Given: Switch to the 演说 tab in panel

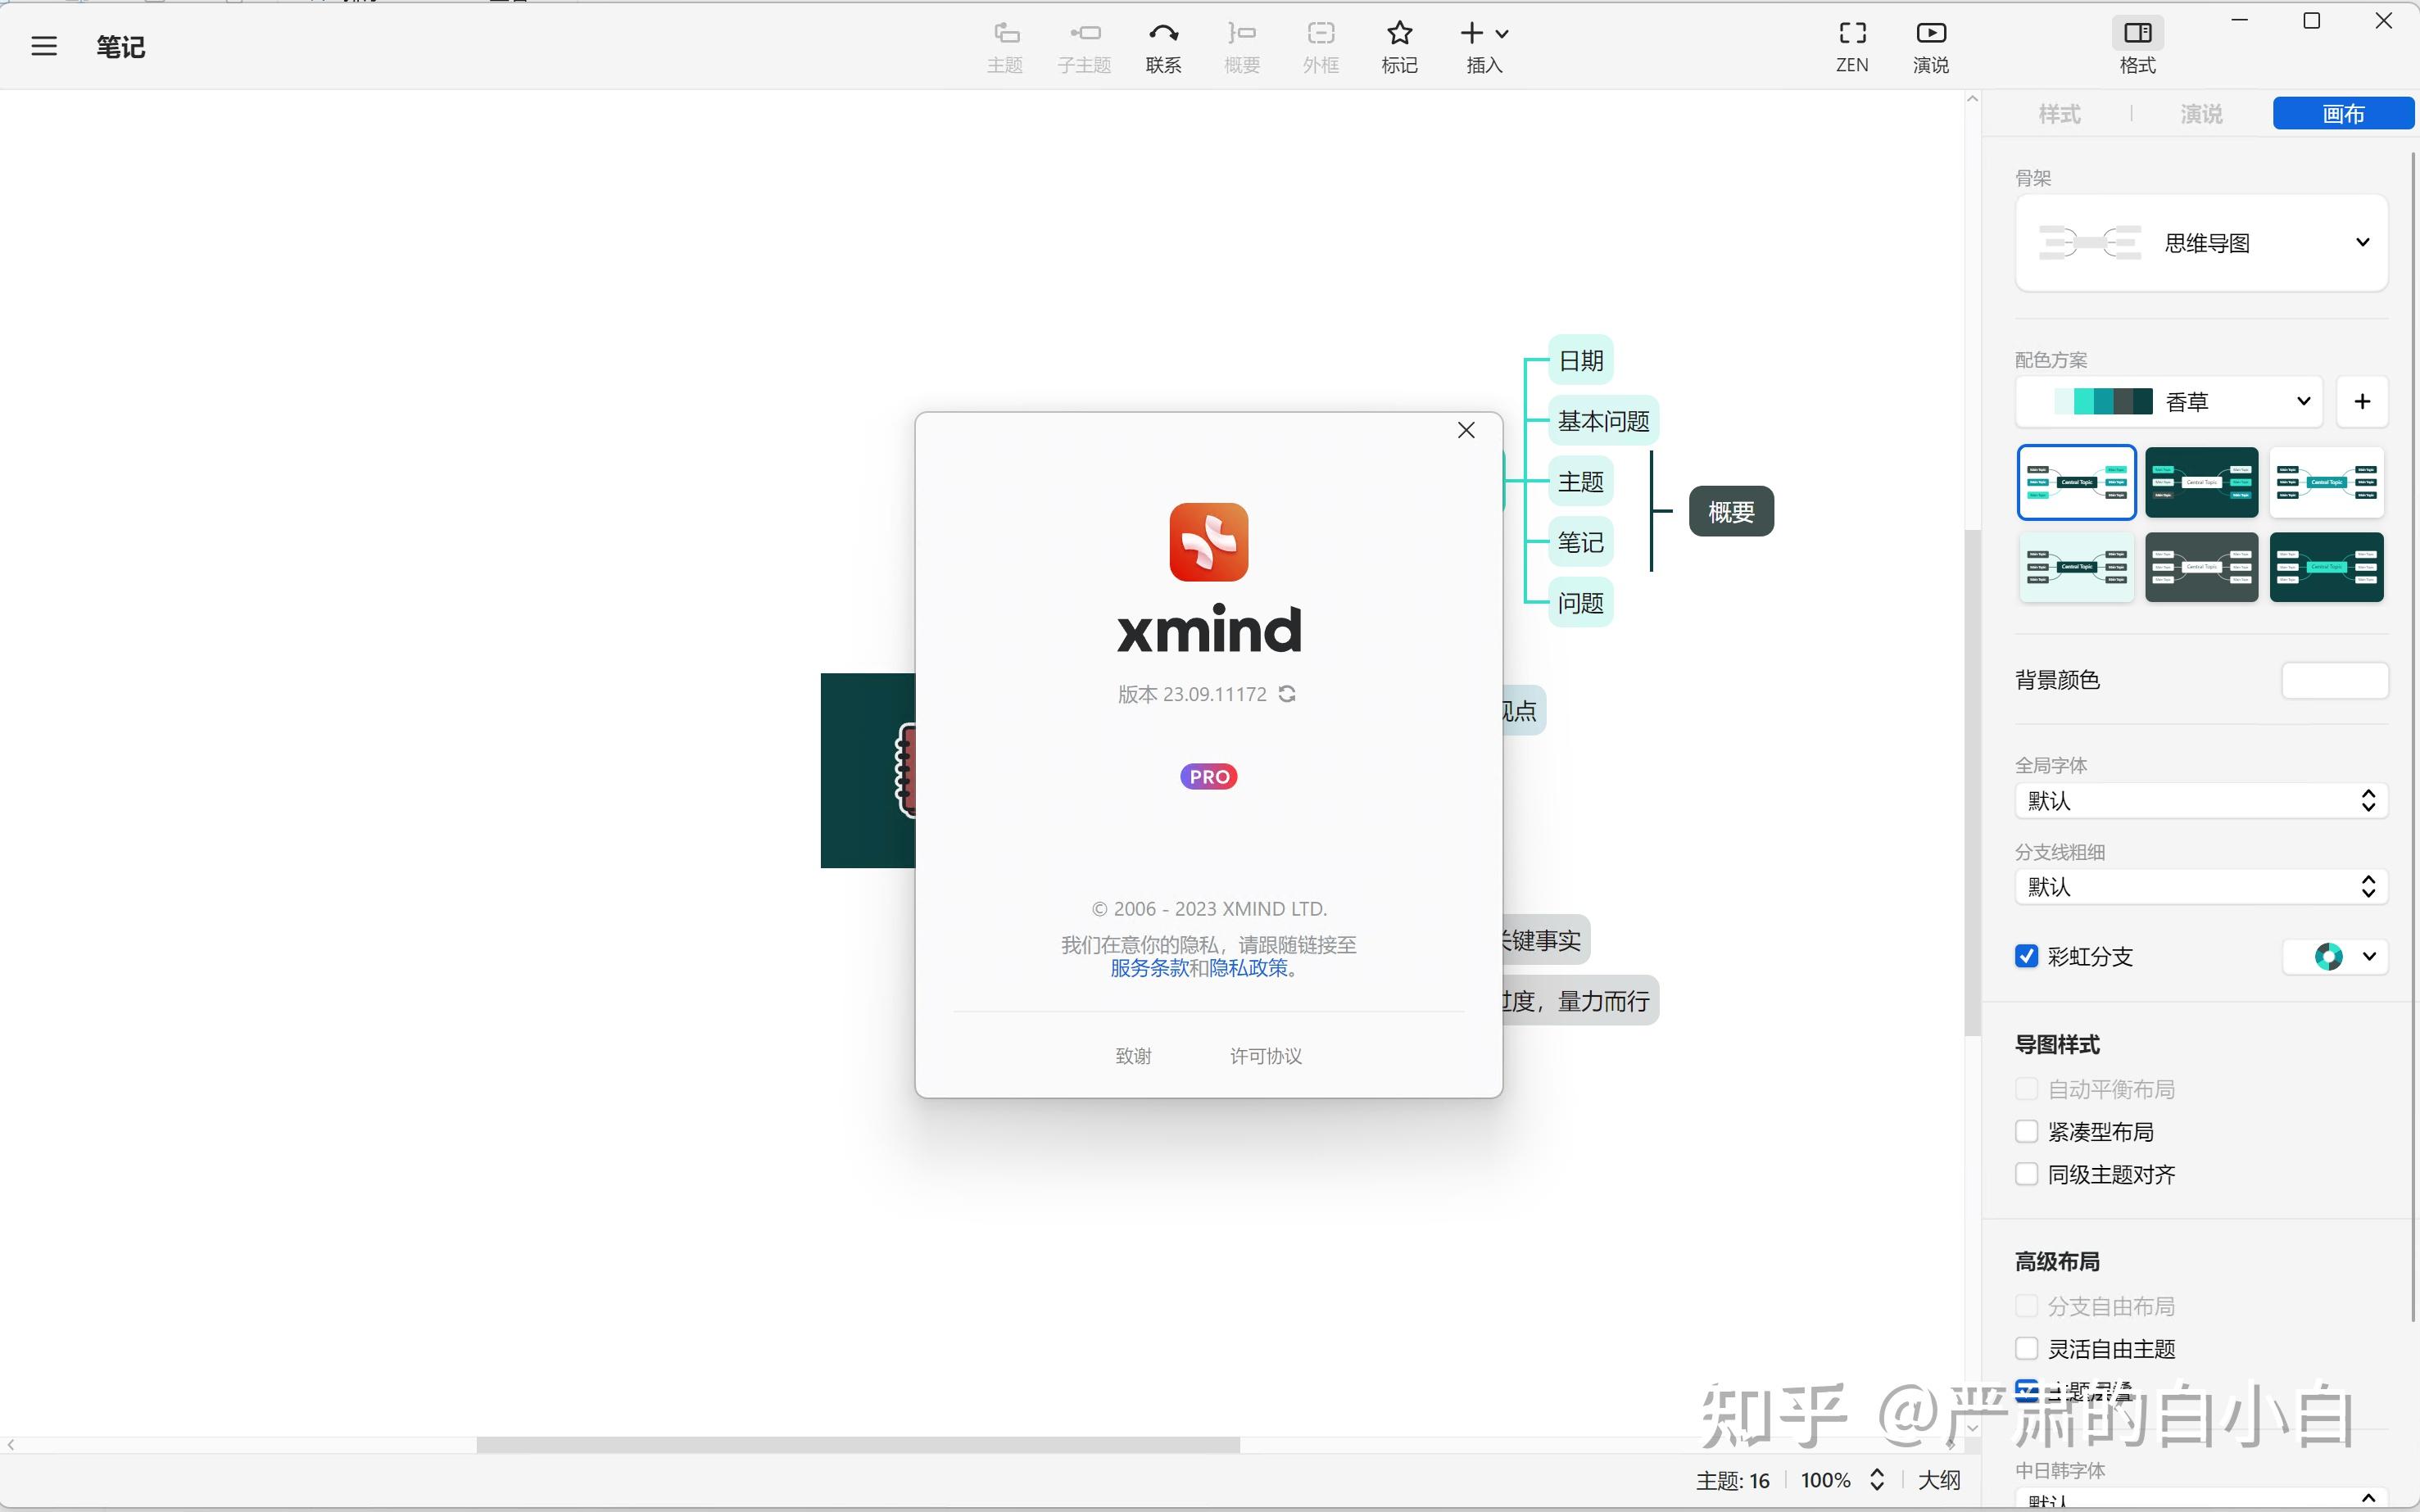Looking at the screenshot, I should (x=2202, y=114).
